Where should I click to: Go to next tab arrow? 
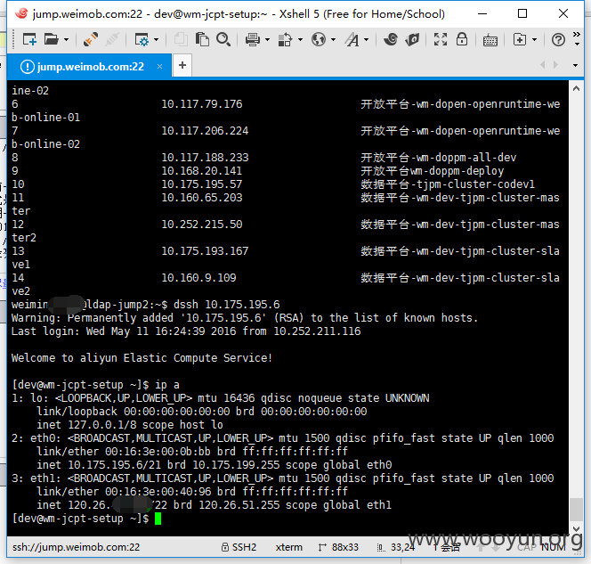[556, 65]
